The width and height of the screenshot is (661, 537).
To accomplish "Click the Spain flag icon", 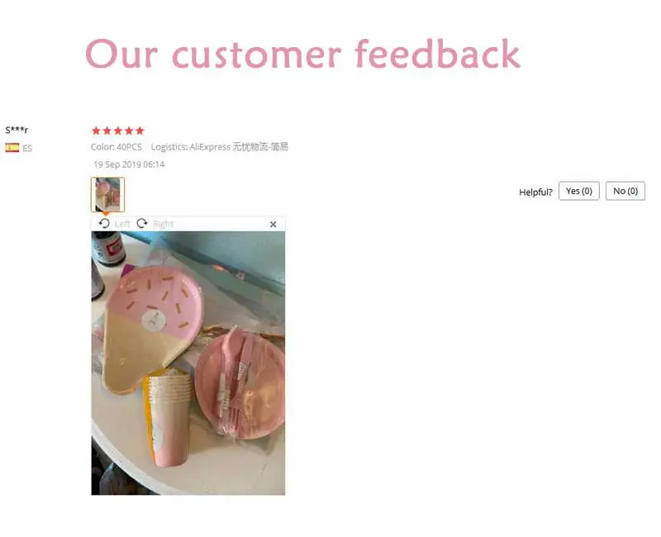I will (x=12, y=148).
